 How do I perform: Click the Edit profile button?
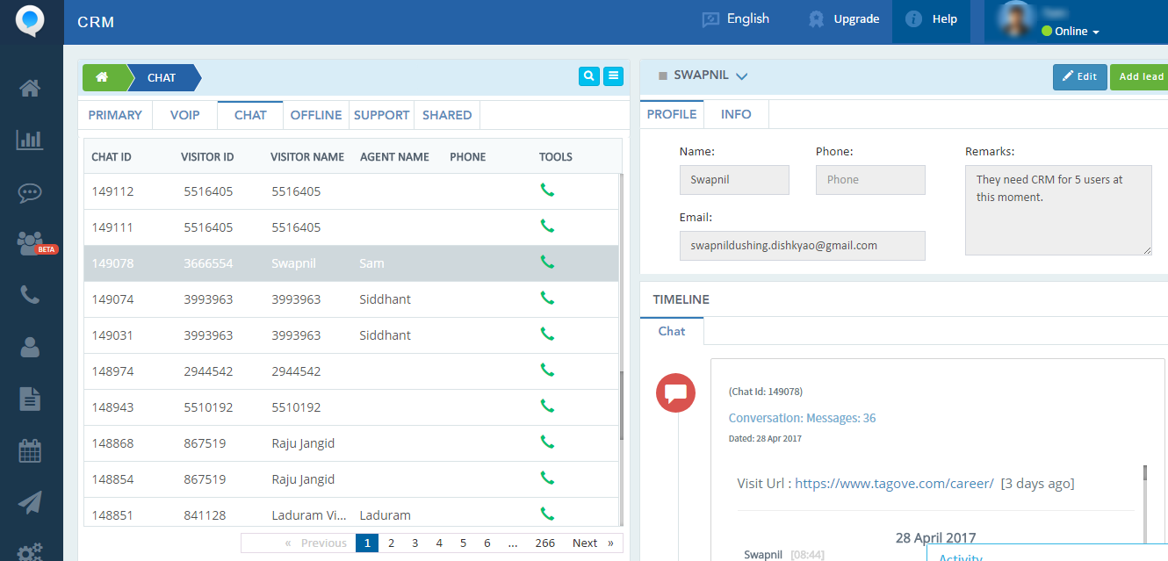(x=1079, y=76)
